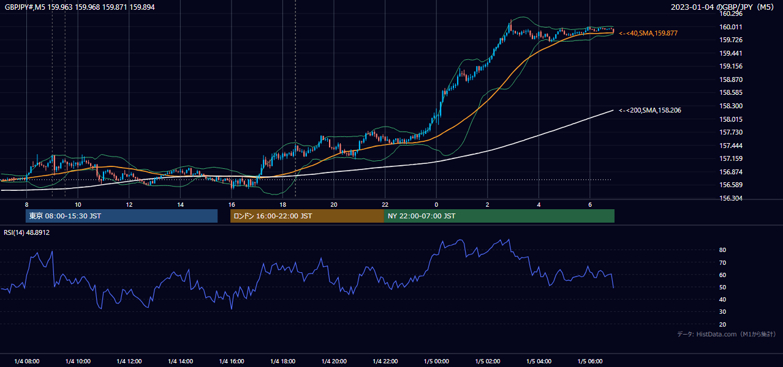Click the RSI scale value 80
The width and height of the screenshot is (783, 367).
tap(723, 250)
